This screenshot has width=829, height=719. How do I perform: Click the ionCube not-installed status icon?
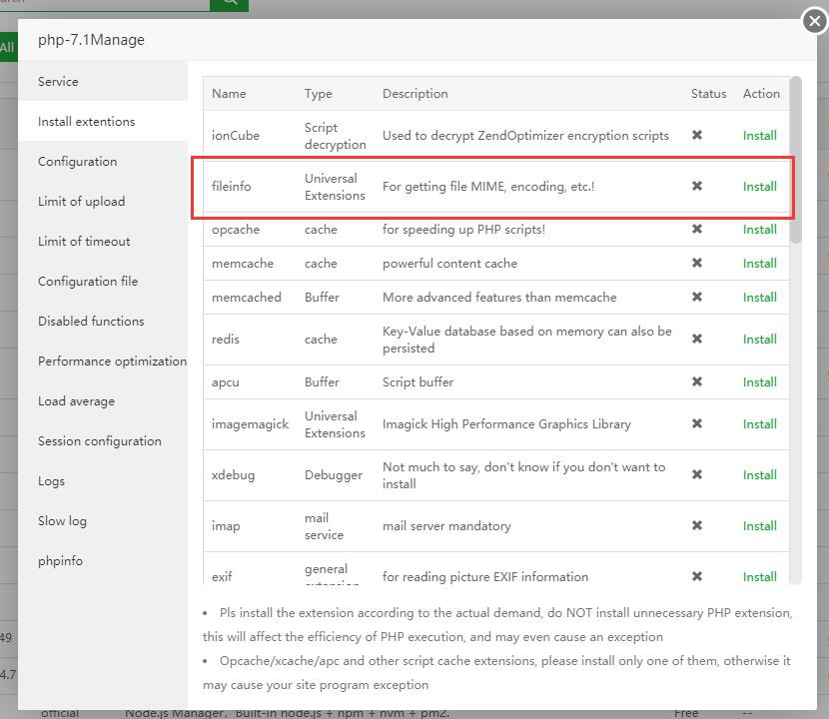(x=697, y=135)
